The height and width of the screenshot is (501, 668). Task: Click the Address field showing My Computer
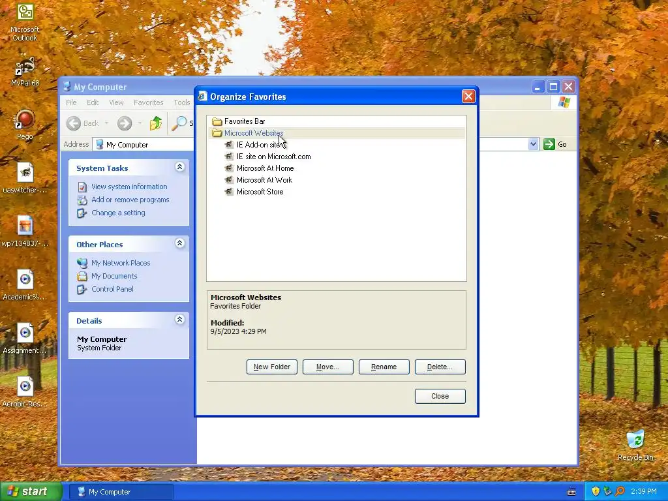(x=315, y=144)
